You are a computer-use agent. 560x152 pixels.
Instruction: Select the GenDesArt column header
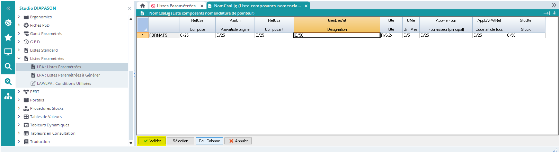pos(337,21)
